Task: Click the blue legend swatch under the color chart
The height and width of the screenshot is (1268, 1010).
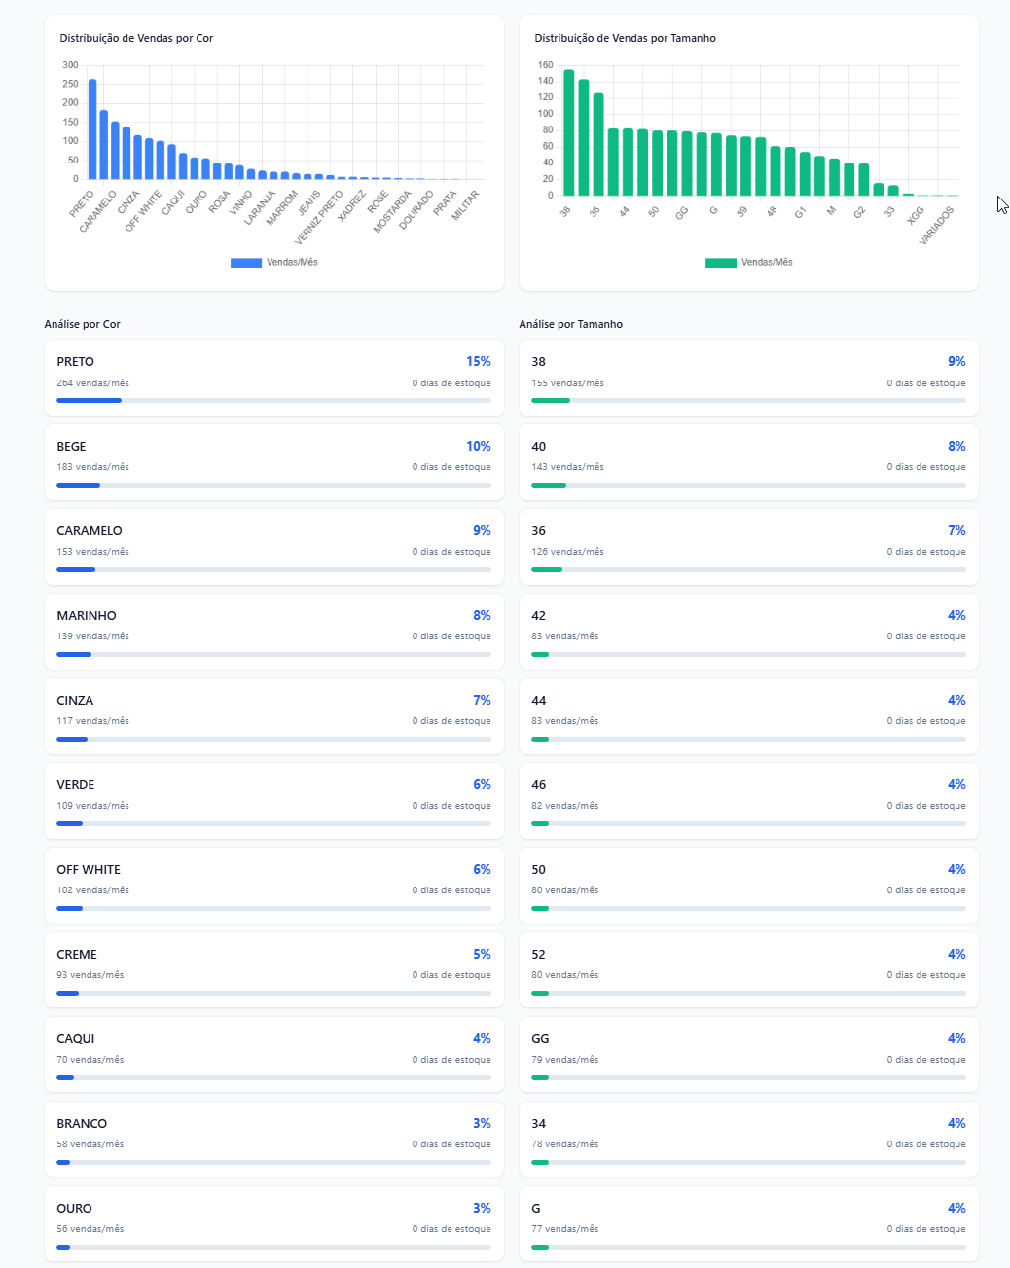Action: pos(245,263)
